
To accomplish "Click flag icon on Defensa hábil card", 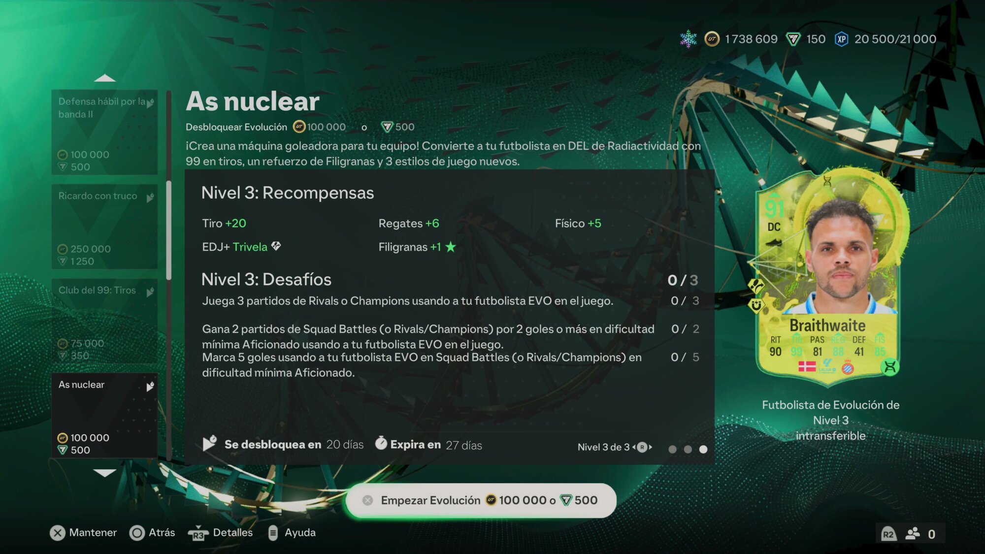I will (150, 103).
